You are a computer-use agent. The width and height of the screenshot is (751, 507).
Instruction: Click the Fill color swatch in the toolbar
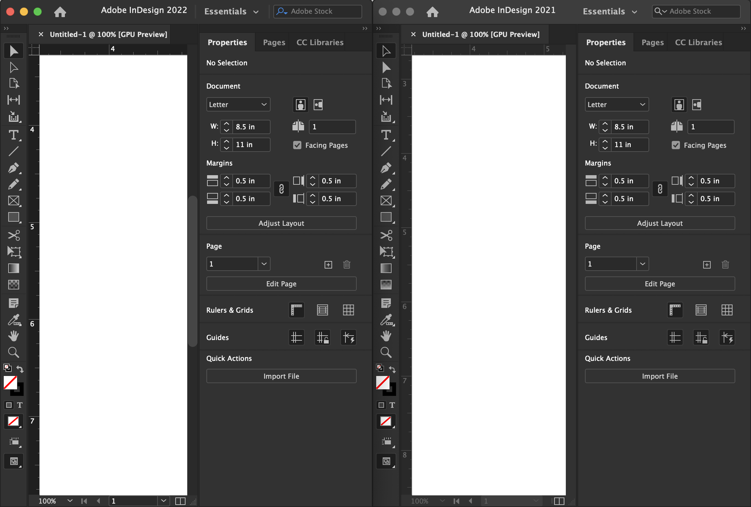point(11,382)
